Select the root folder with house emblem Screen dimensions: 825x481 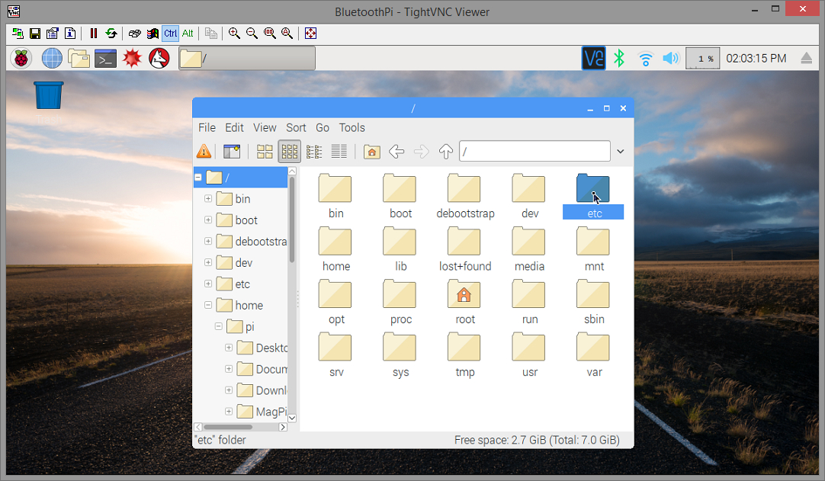tap(465, 303)
